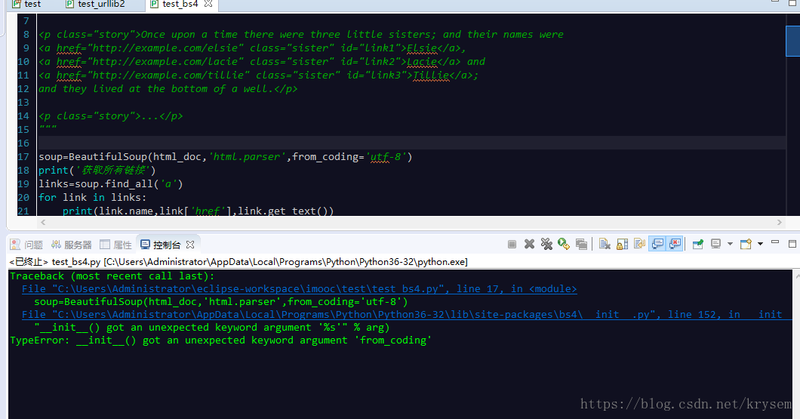Click on links=soup.find_all('a') line
Image resolution: width=800 pixels, height=419 pixels.
111,183
